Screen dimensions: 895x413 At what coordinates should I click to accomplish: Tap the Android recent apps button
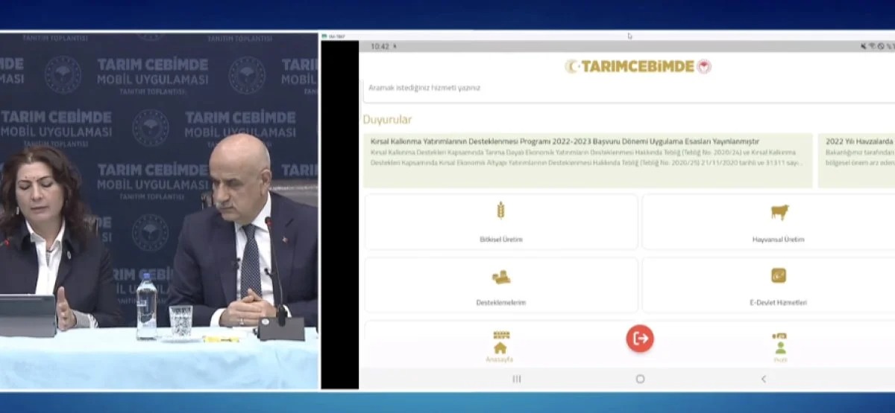517,379
